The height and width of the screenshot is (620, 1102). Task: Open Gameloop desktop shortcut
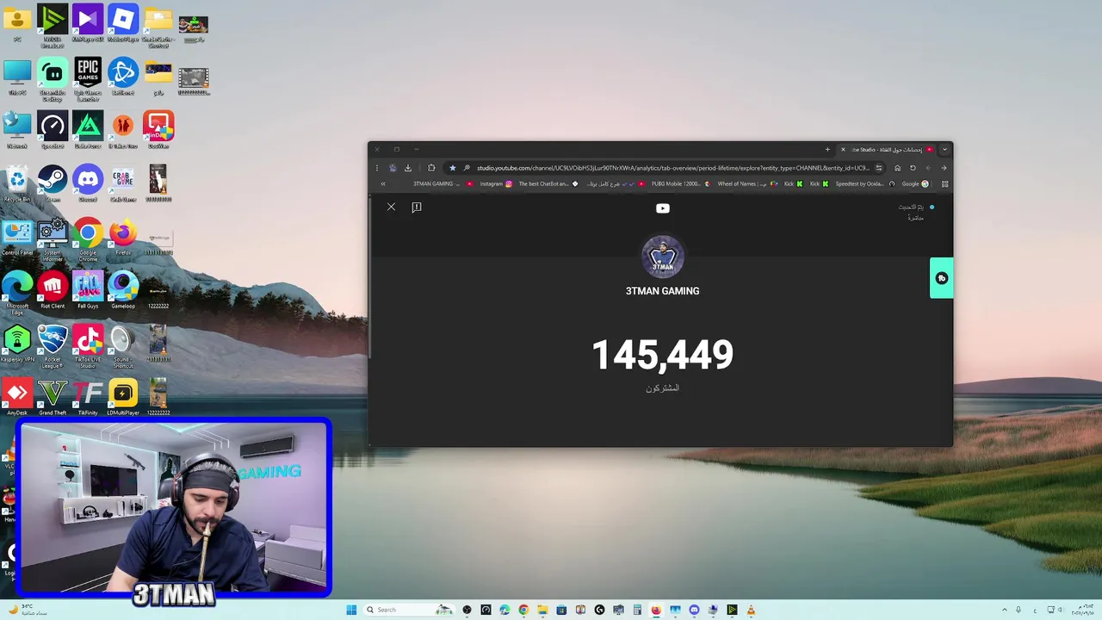pyautogui.click(x=123, y=291)
